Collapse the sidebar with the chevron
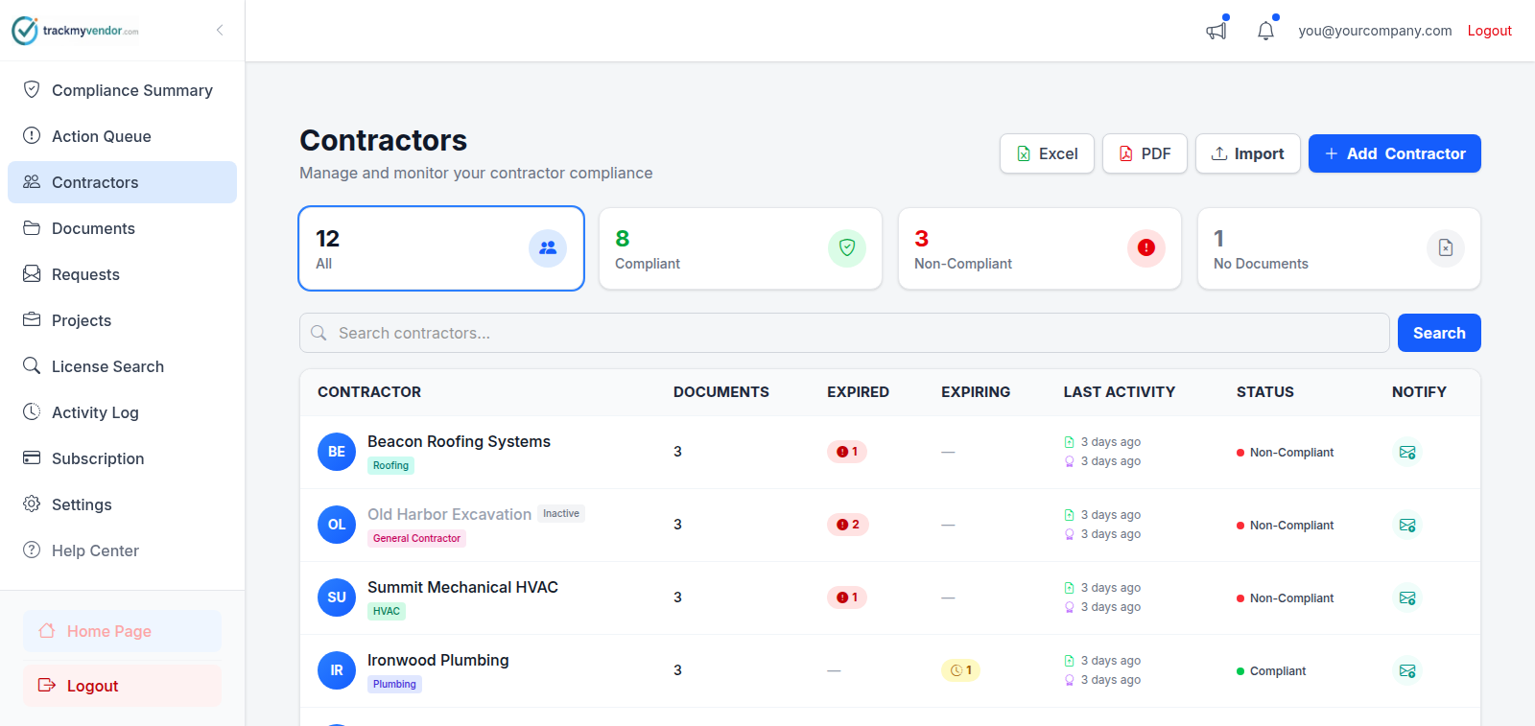Screen dimensions: 1535x726 coord(220,31)
